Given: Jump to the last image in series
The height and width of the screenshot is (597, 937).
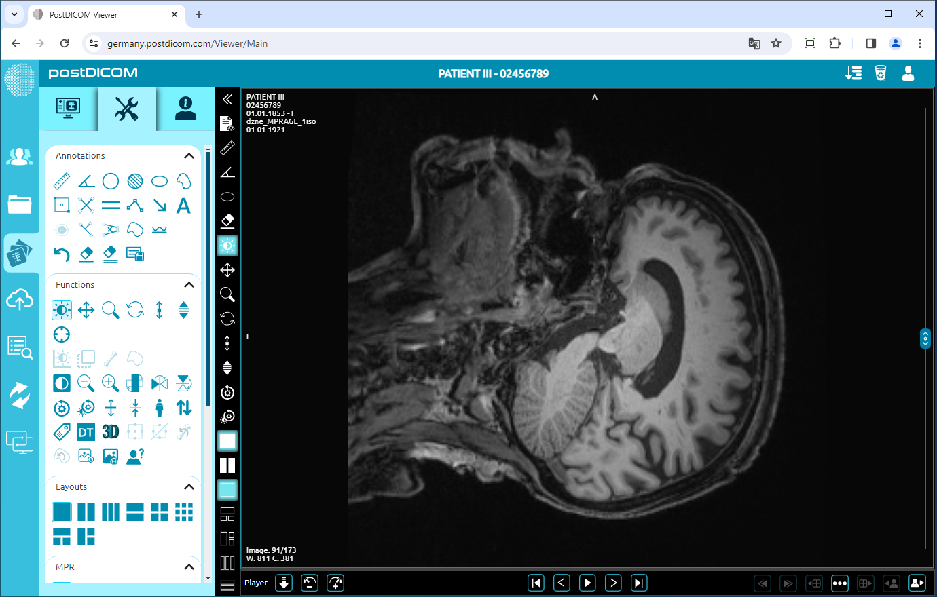Looking at the screenshot, I should (638, 582).
